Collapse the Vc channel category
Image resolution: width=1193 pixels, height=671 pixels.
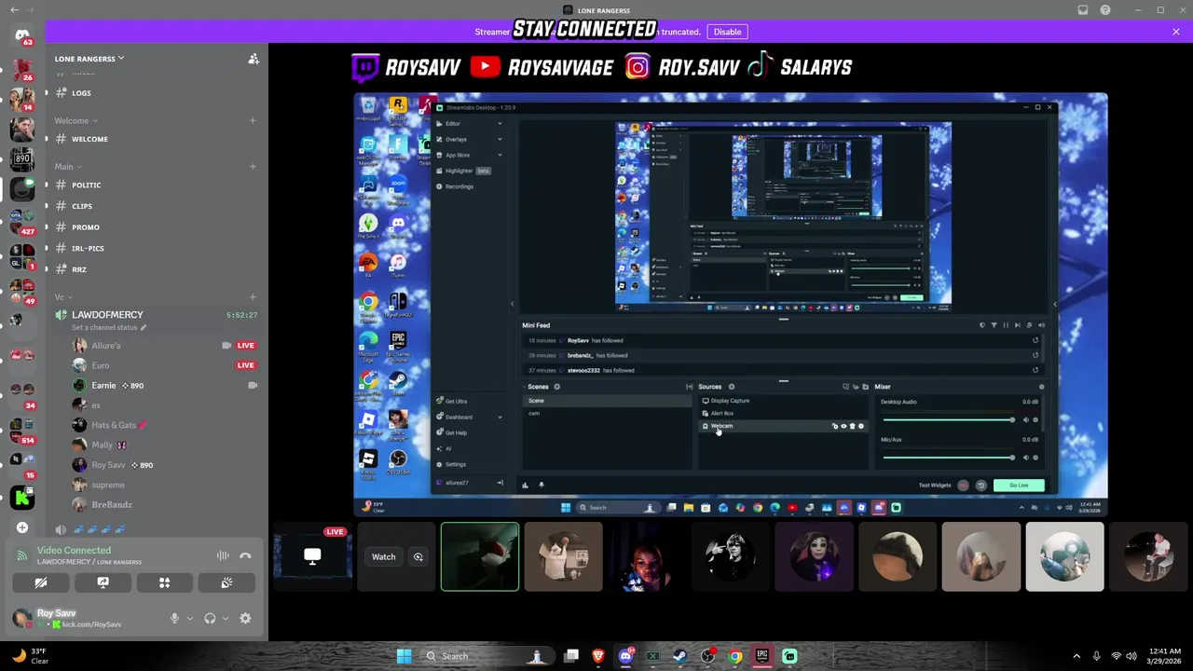click(x=62, y=297)
